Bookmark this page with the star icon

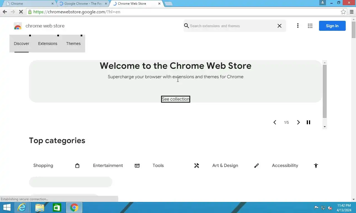(x=343, y=12)
